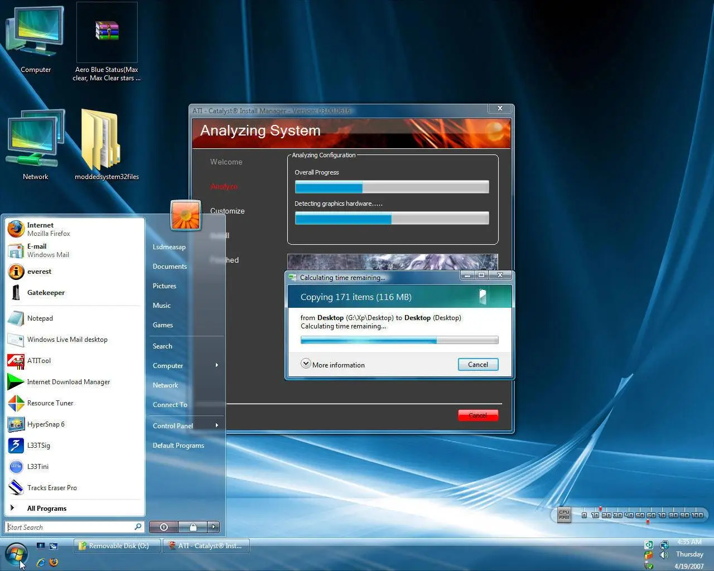
Task: Select the Analyze step in ATI installer
Action: click(224, 187)
